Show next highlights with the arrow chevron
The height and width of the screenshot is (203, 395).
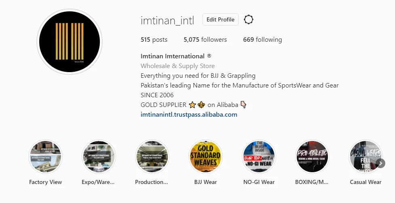[380, 163]
